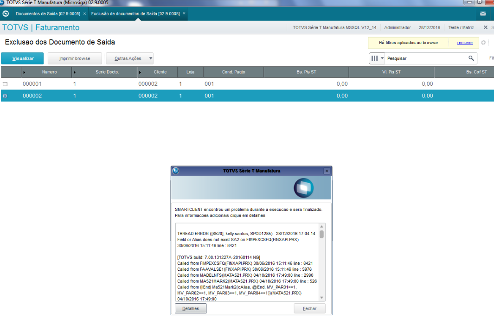Select the row numbered 000002
Image resolution: width=494 pixels, height=319 pixels.
coord(247,96)
